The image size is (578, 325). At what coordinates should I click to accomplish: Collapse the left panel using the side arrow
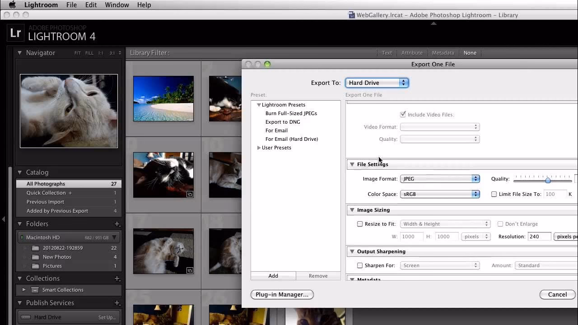point(3,219)
